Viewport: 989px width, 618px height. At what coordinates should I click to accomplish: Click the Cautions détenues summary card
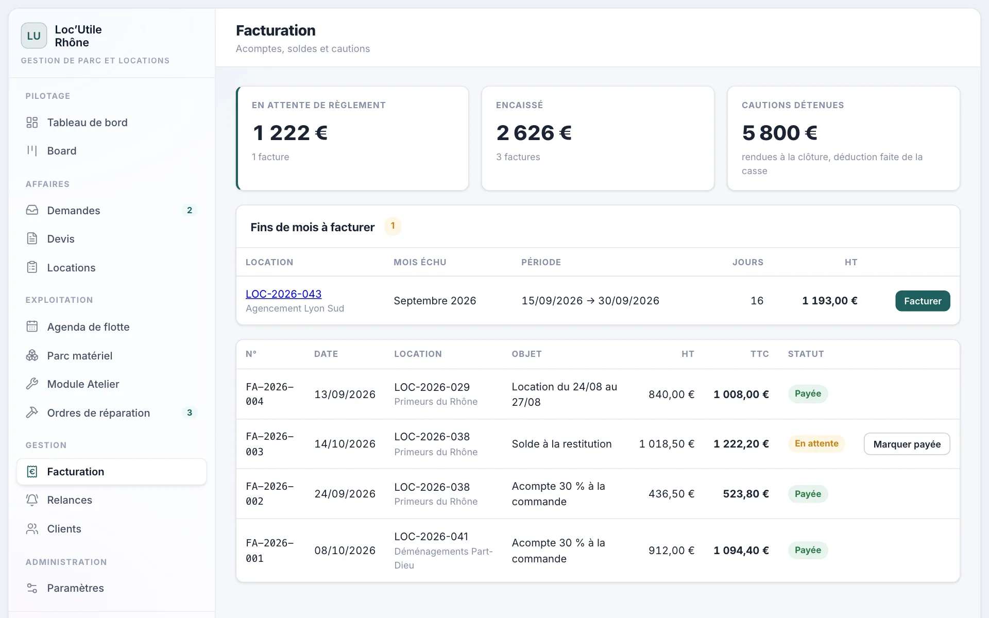[x=843, y=138]
